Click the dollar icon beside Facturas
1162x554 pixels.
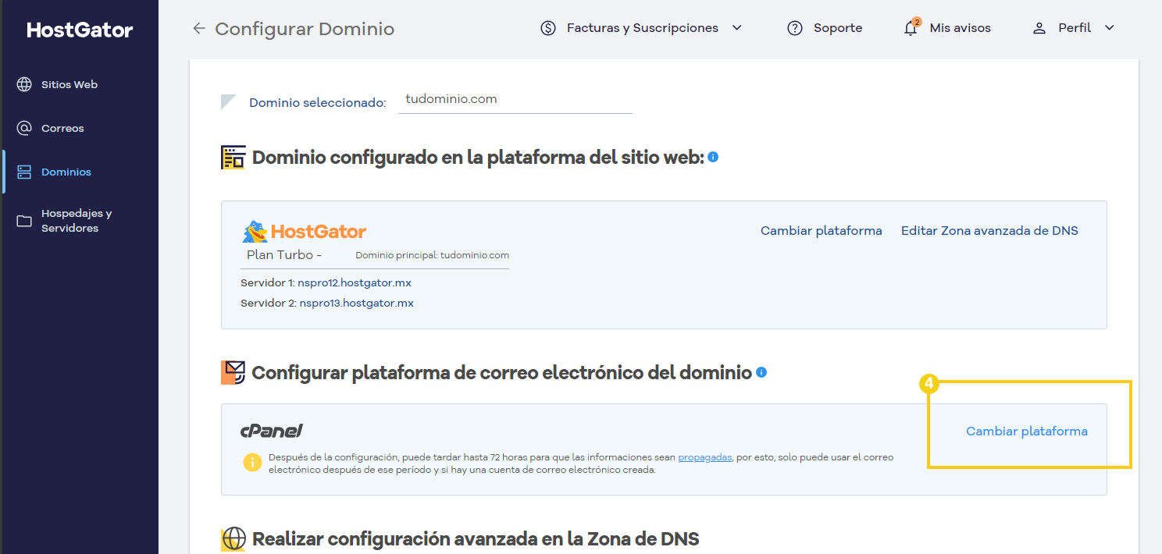click(548, 28)
